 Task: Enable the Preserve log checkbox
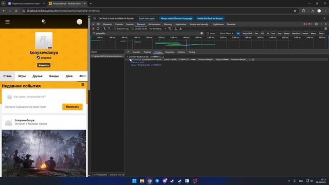115,29
